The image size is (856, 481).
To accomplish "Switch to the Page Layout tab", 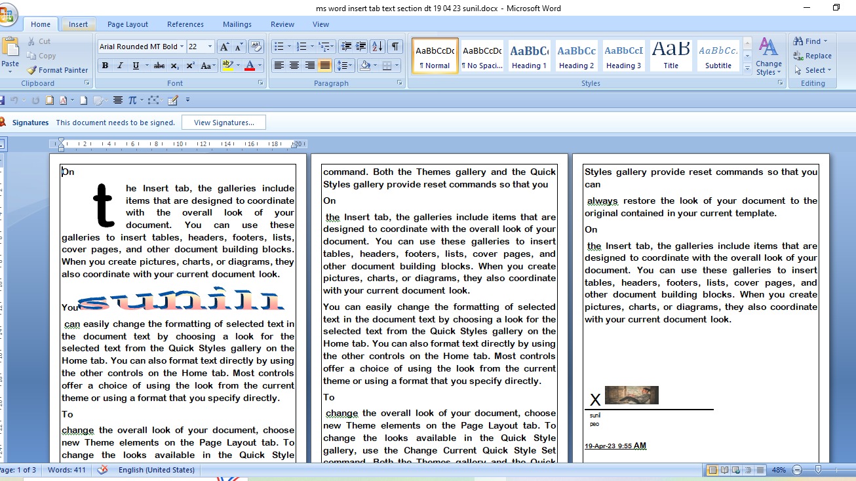I will pyautogui.click(x=128, y=24).
